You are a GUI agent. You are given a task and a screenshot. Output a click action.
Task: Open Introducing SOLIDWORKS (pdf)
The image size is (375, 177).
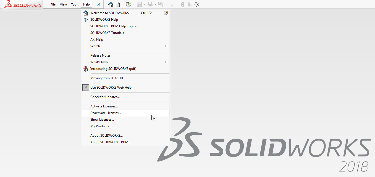(x=113, y=68)
